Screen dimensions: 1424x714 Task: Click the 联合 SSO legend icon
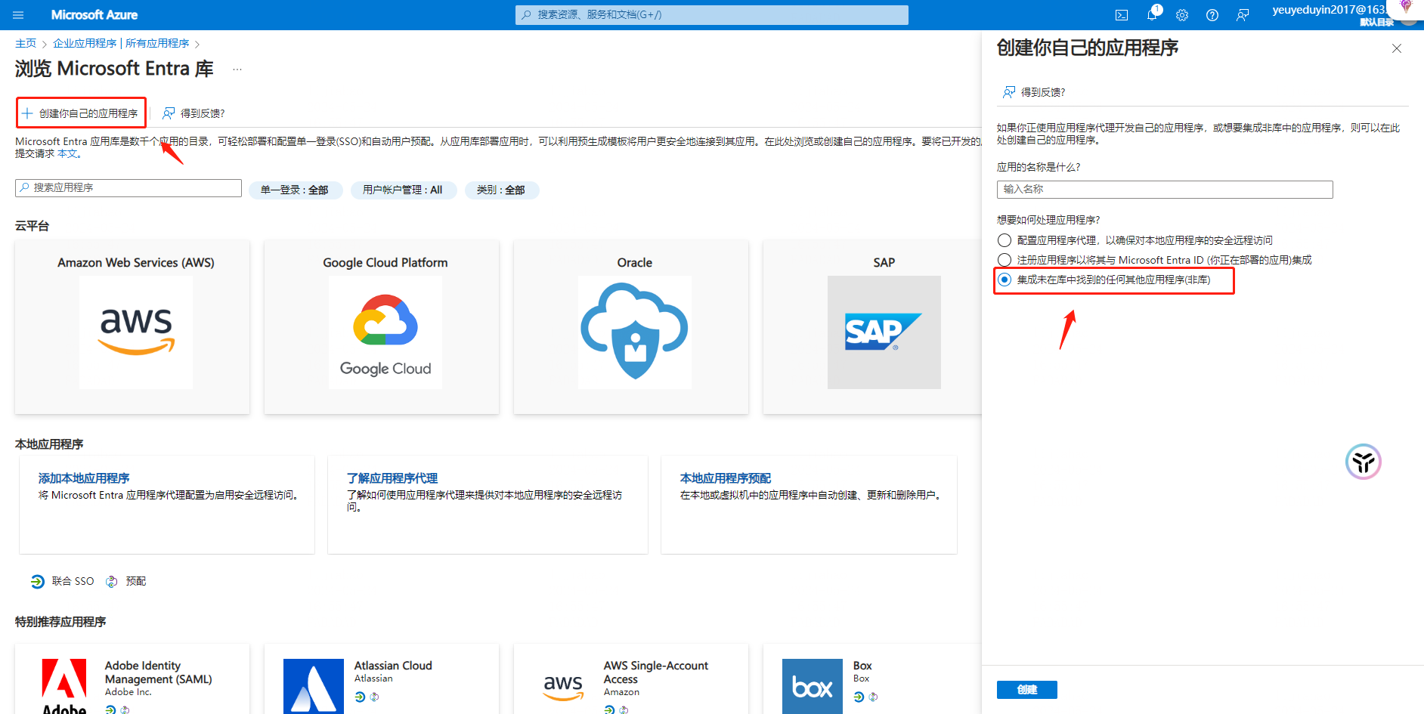(x=38, y=582)
